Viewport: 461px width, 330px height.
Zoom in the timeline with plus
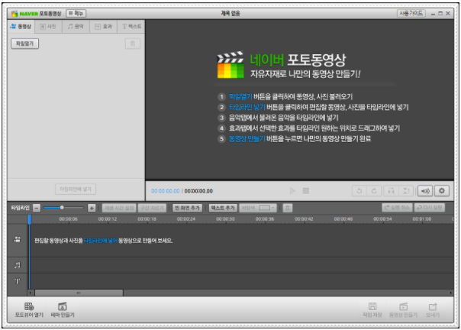[92, 208]
